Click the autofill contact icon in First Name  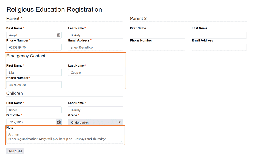[59, 35]
